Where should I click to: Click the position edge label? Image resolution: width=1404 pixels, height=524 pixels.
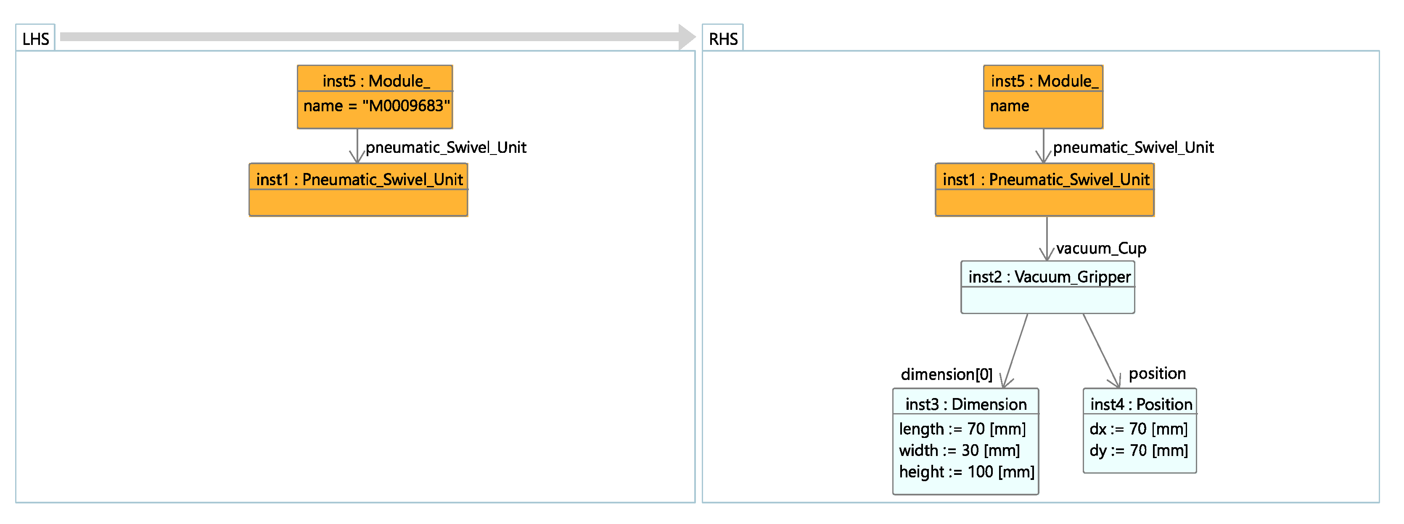click(1157, 373)
